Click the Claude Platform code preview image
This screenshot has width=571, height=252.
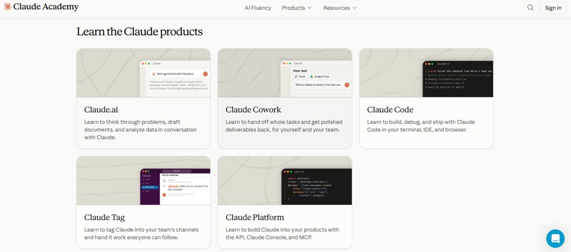[x=285, y=181]
